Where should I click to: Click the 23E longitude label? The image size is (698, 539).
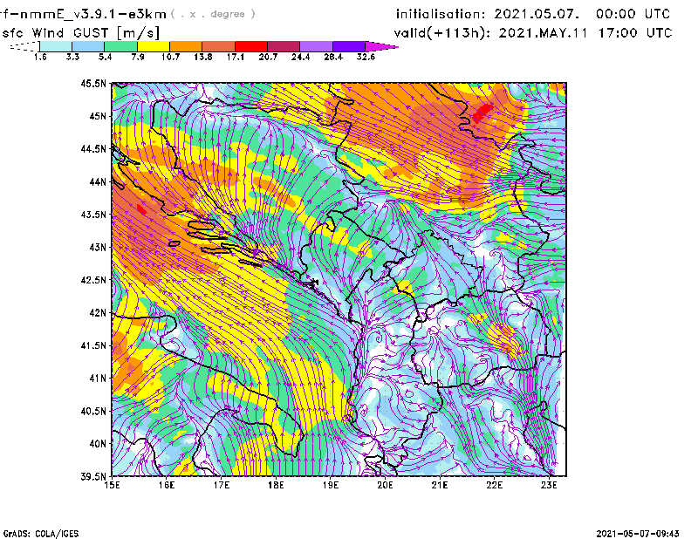549,485
